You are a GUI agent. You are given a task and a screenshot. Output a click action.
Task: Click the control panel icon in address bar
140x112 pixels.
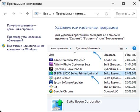pyautogui.click(x=36, y=14)
